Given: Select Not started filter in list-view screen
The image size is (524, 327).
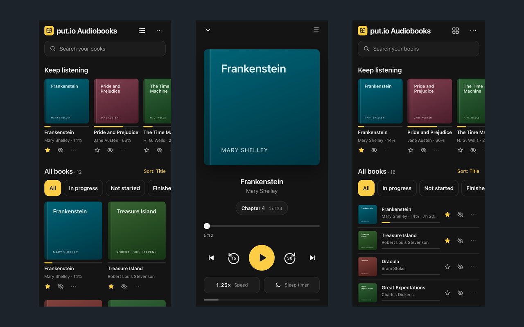Looking at the screenshot, I should [x=439, y=188].
